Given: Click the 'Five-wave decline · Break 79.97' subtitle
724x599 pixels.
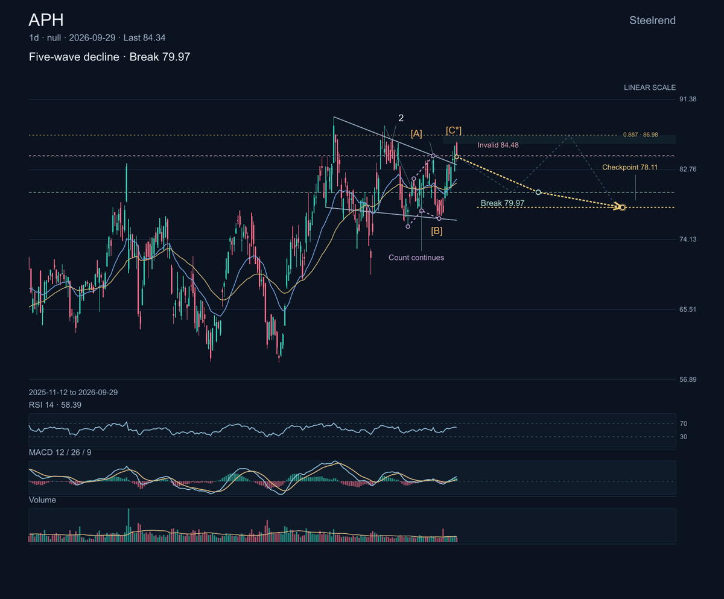Looking at the screenshot, I should [x=109, y=57].
